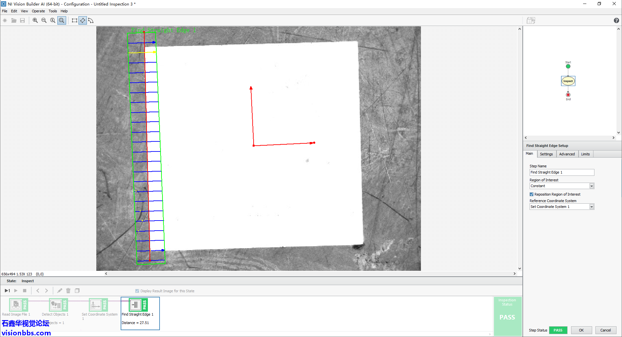Open the Tools menu
Viewport: 622px width, 337px height.
(x=53, y=11)
